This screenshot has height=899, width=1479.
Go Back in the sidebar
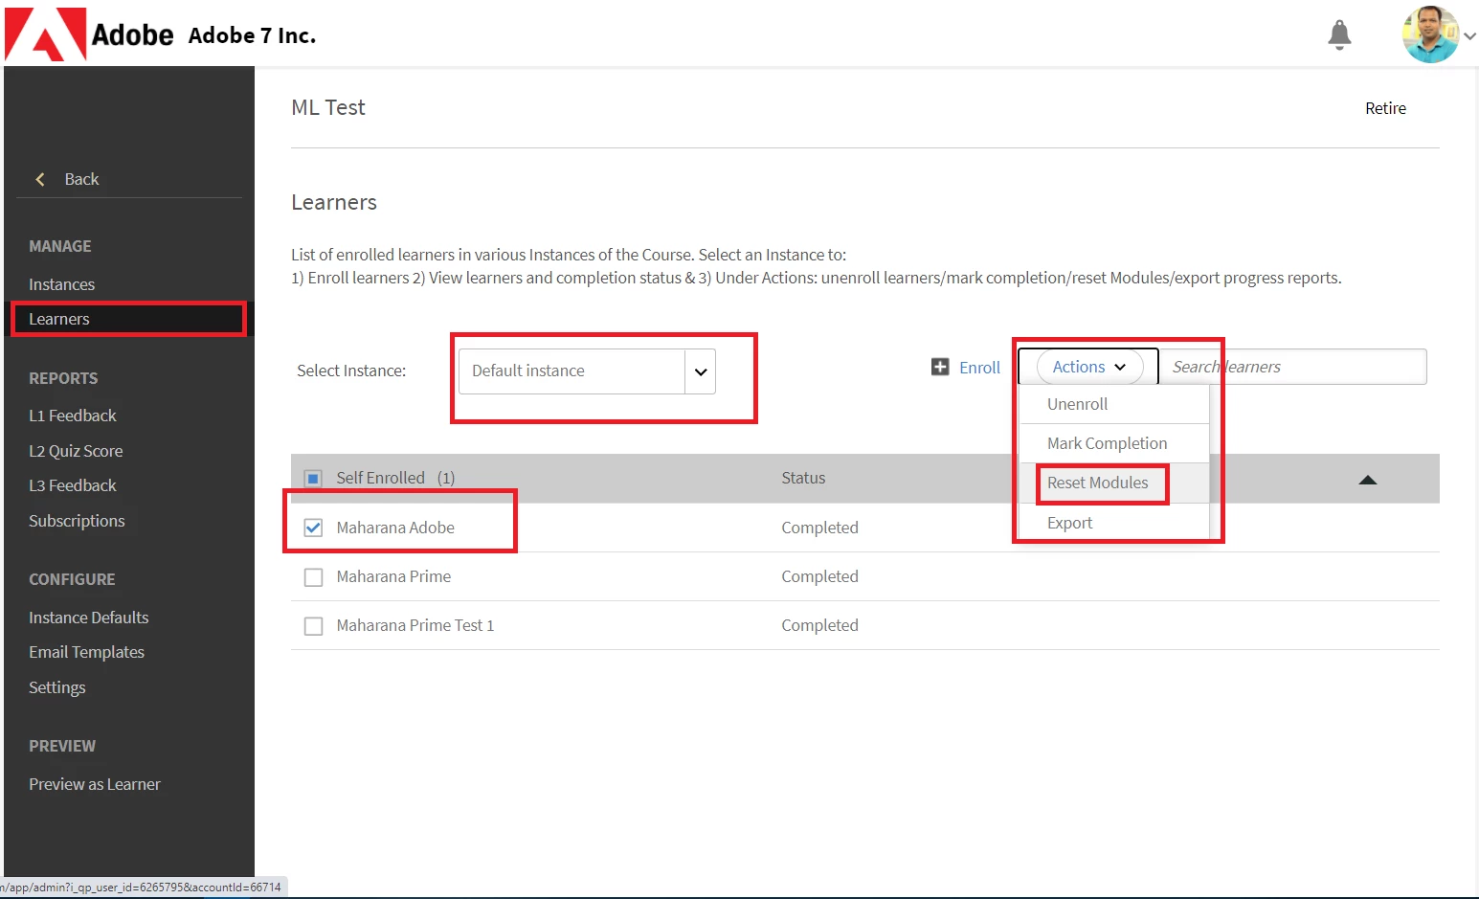(x=81, y=179)
